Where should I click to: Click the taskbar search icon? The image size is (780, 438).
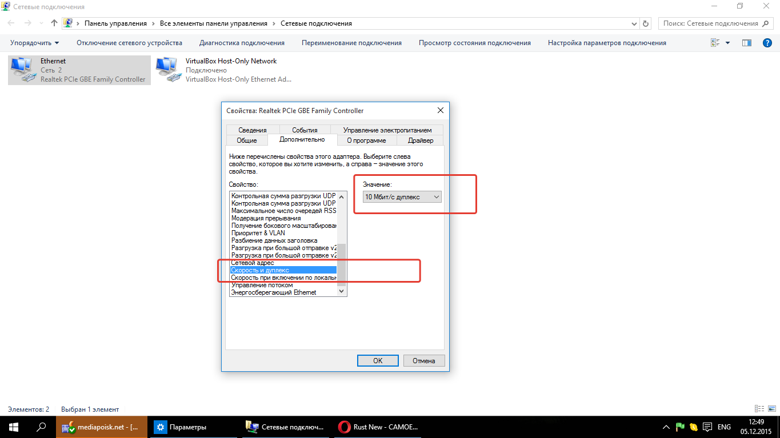coord(41,427)
